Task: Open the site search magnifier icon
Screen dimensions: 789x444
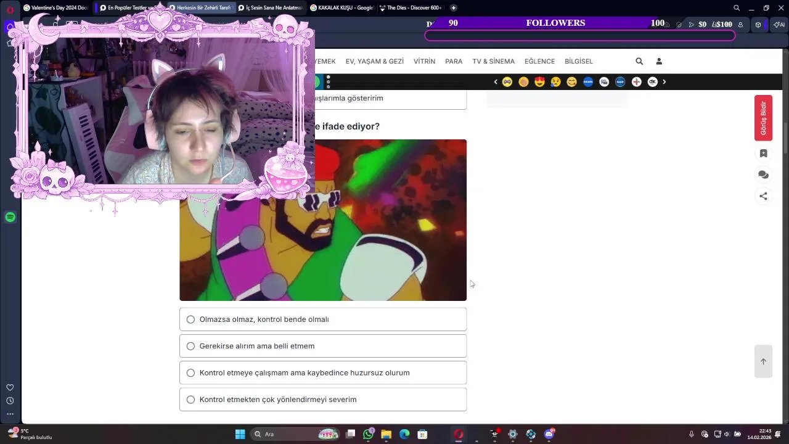Action: tap(639, 61)
